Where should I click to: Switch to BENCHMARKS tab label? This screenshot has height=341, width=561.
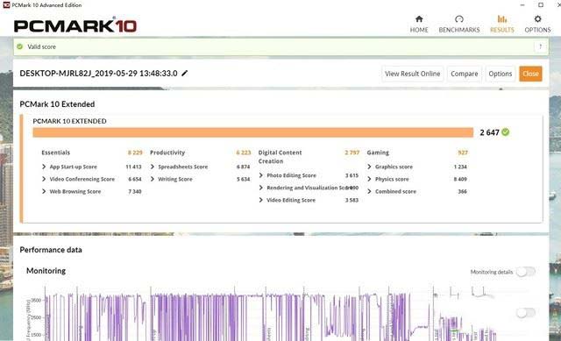click(459, 30)
